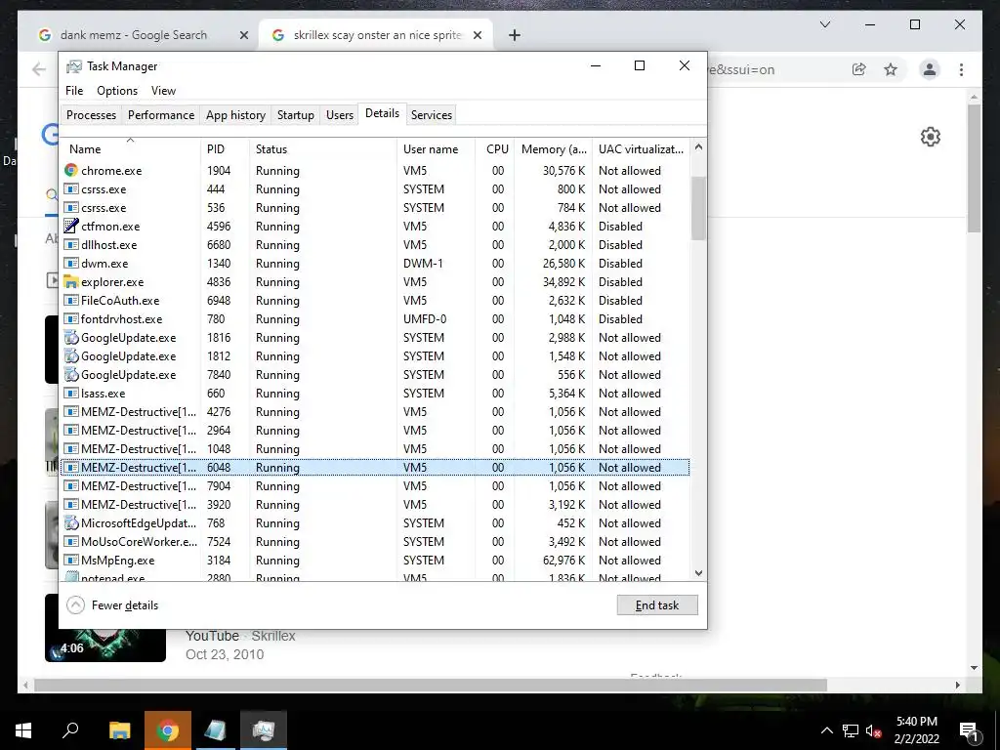Select MoUsoCoreWorker process row
Image resolution: width=1000 pixels, height=750 pixels.
[375, 541]
